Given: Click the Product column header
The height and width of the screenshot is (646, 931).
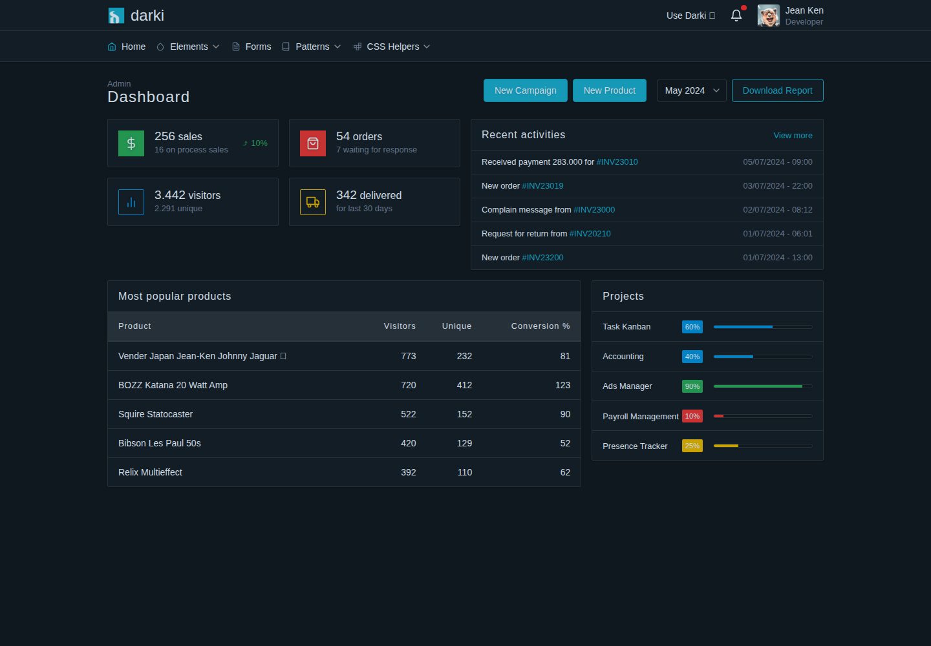Looking at the screenshot, I should [x=134, y=326].
